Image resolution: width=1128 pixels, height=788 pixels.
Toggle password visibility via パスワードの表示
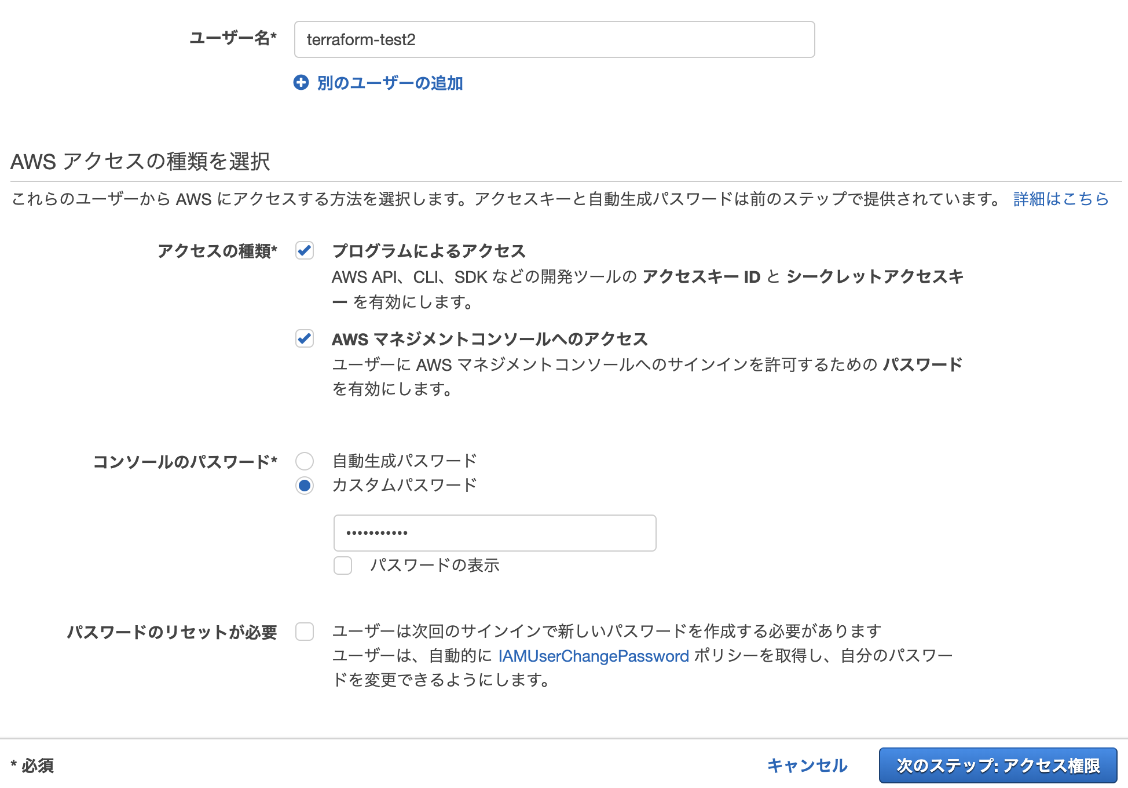pos(342,566)
